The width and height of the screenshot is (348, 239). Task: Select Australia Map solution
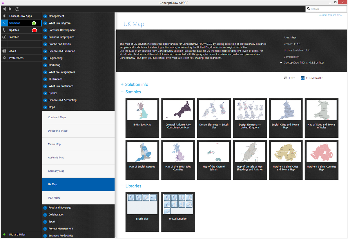coord(78,157)
